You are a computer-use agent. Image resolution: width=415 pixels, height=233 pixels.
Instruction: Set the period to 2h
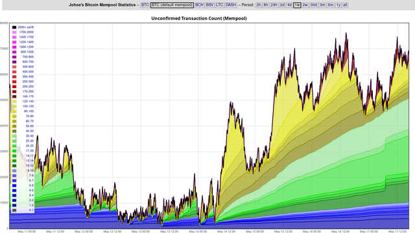[259, 5]
